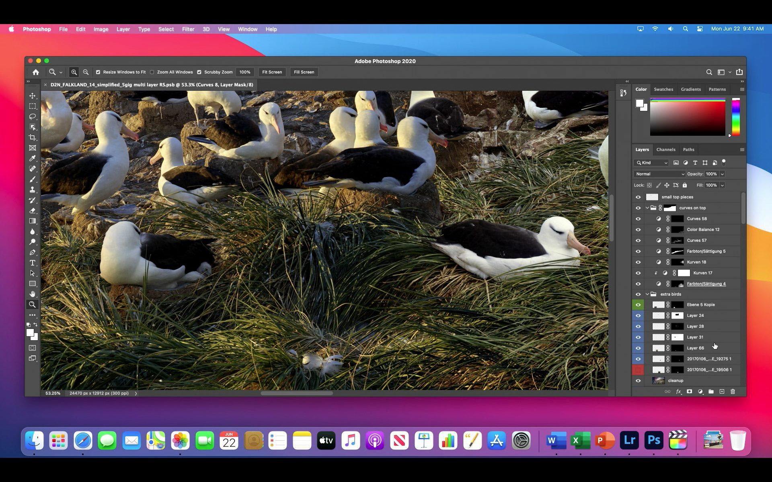Select the Clone Stamp tool
The width and height of the screenshot is (772, 482).
pos(33,190)
